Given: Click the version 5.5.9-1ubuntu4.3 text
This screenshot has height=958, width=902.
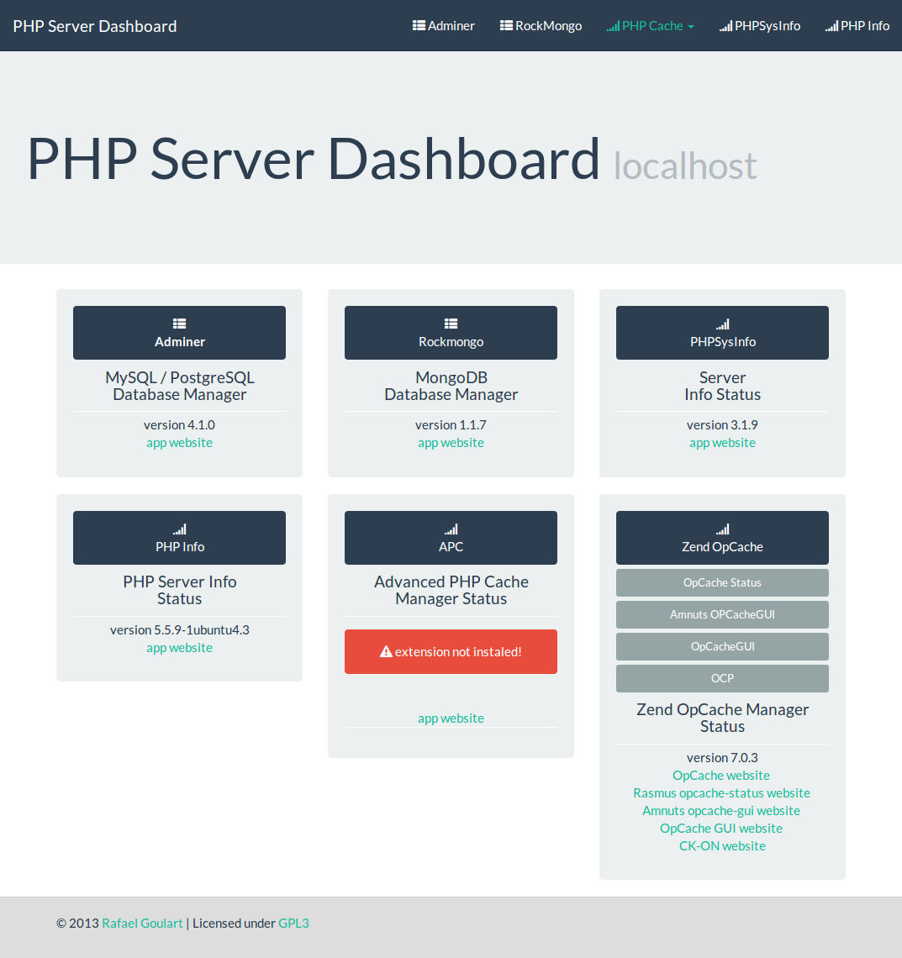Looking at the screenshot, I should tap(179, 630).
